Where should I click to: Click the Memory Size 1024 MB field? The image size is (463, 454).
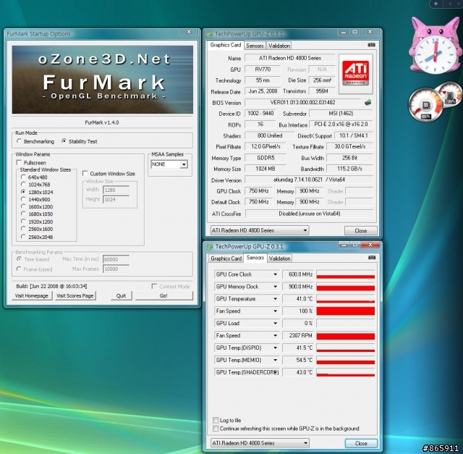pos(266,169)
